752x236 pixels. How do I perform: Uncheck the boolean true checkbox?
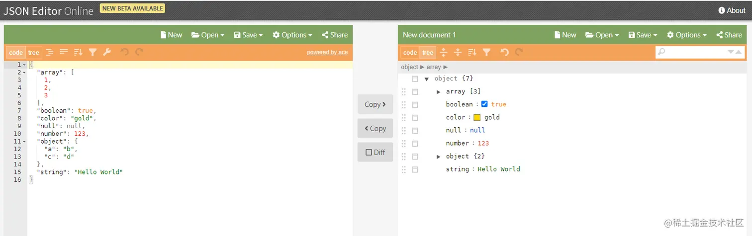[484, 104]
